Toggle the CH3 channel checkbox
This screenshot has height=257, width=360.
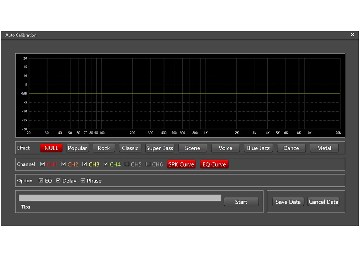tap(85, 164)
